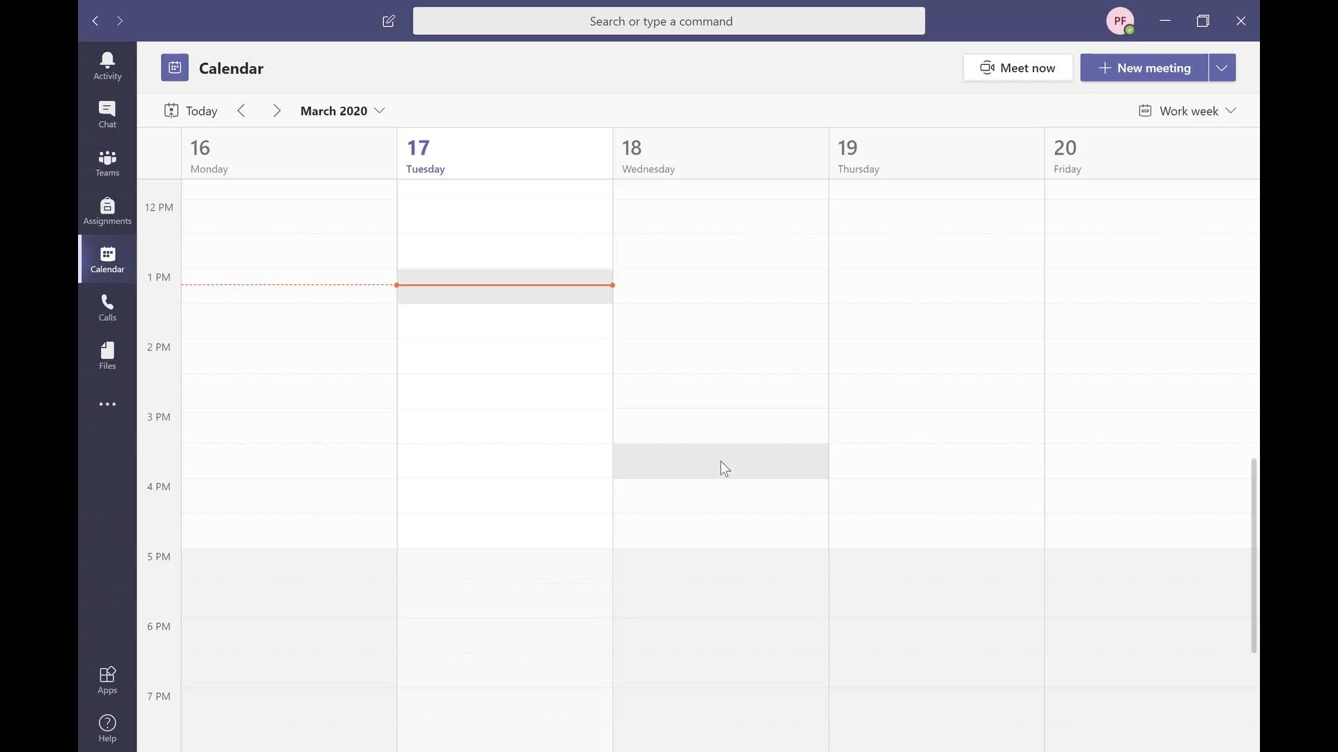This screenshot has height=752, width=1338.
Task: Select Thursday 19 column header
Action: 937,154
